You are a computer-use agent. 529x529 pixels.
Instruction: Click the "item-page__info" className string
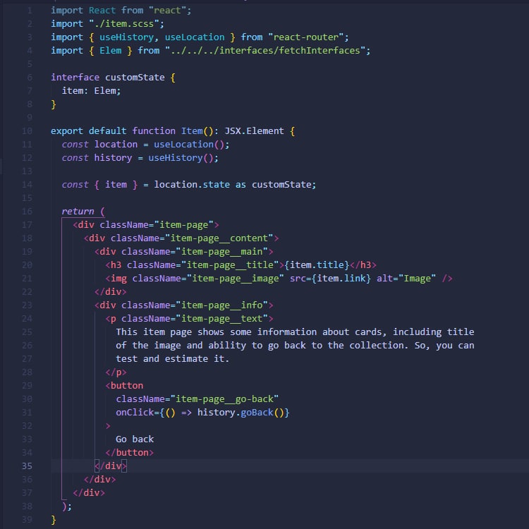[221, 305]
